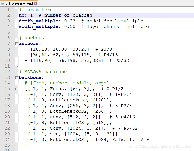This screenshot has width=194, height=151.
Task: Click line number 11 in the gutter
Action: [x=7, y=66]
